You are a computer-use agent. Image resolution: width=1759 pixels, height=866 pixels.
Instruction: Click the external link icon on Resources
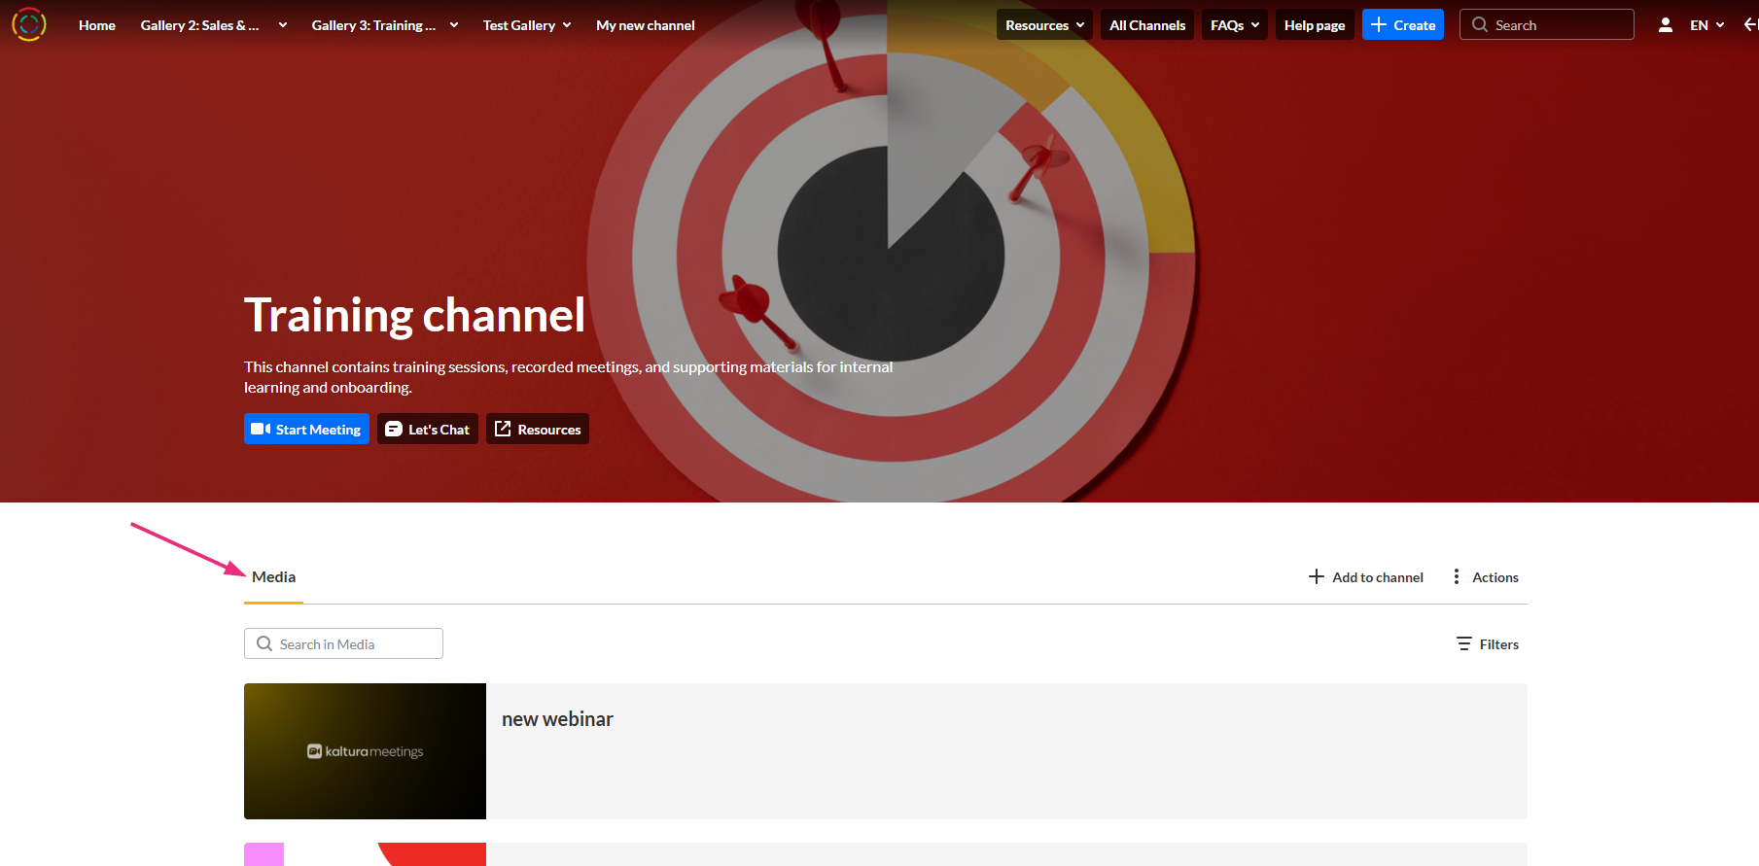[503, 429]
